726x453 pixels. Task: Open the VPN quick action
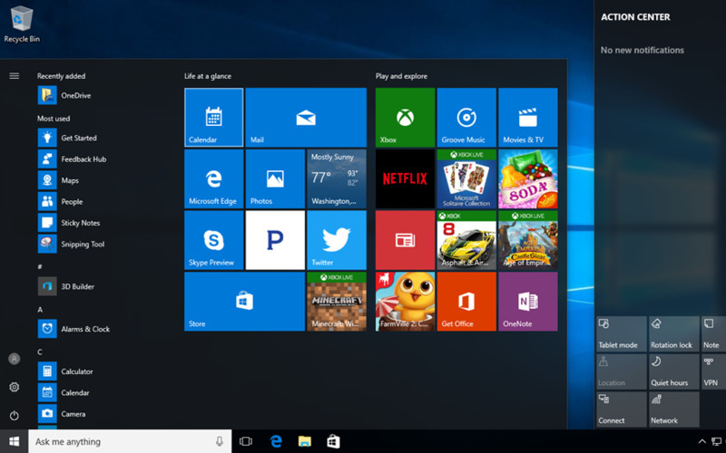point(713,371)
